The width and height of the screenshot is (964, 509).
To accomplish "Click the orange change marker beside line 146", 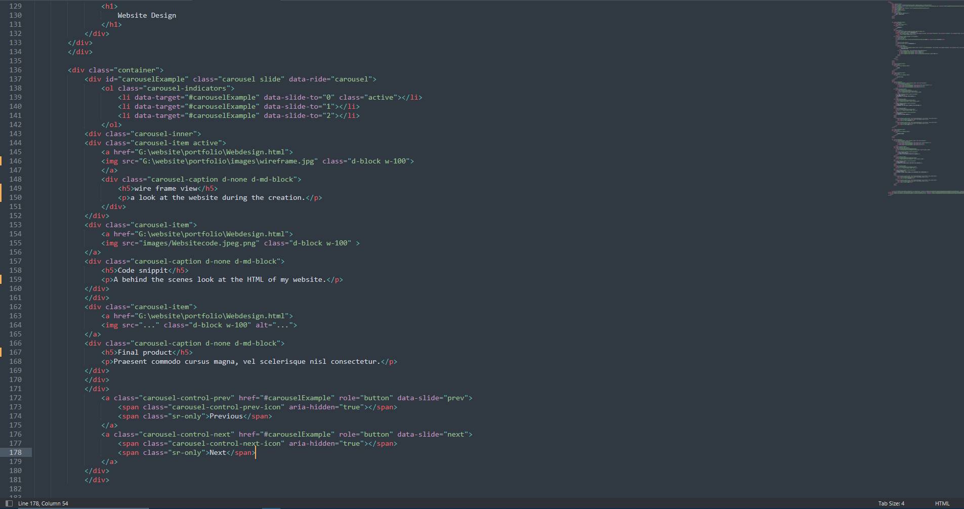I will (x=1, y=161).
